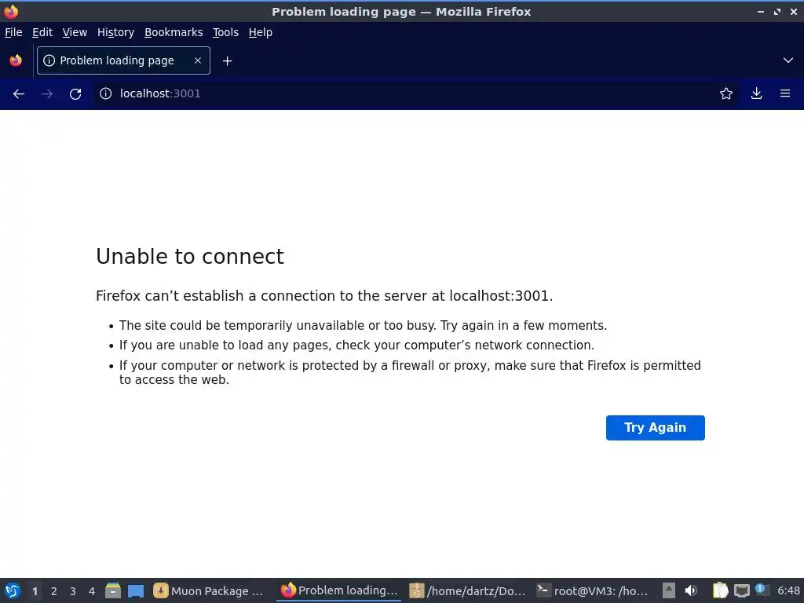Open the Downloads panel

pos(756,93)
